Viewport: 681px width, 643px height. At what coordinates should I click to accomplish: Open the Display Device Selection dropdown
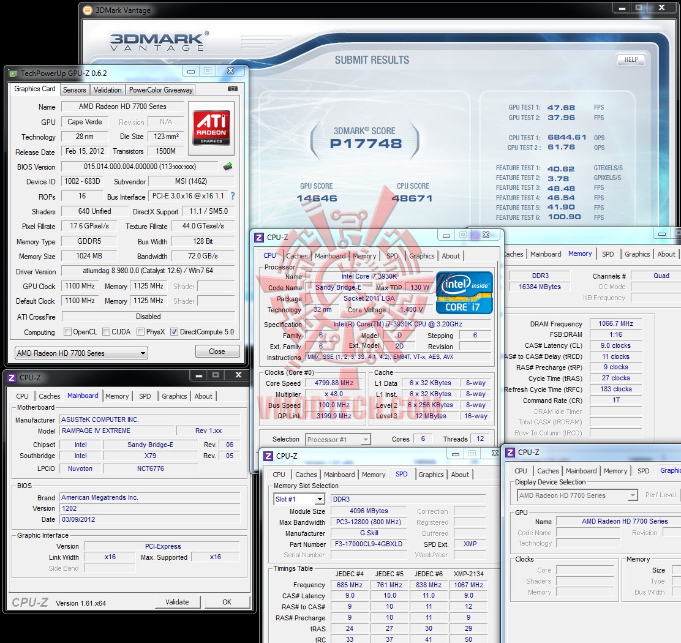point(578,495)
